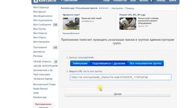Open Radio Record app
The width and height of the screenshot is (192, 108).
(40, 89)
